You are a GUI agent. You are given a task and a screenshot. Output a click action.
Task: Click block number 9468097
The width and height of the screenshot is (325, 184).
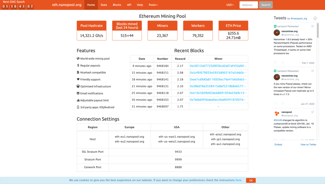[162, 106]
